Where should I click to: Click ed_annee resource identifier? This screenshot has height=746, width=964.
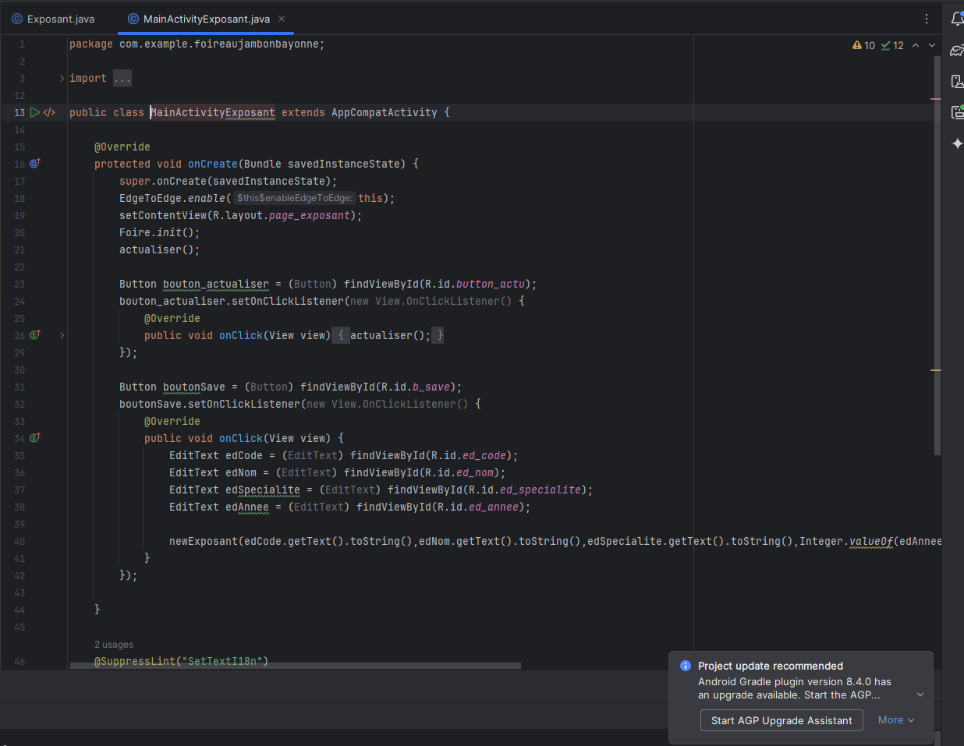(494, 507)
